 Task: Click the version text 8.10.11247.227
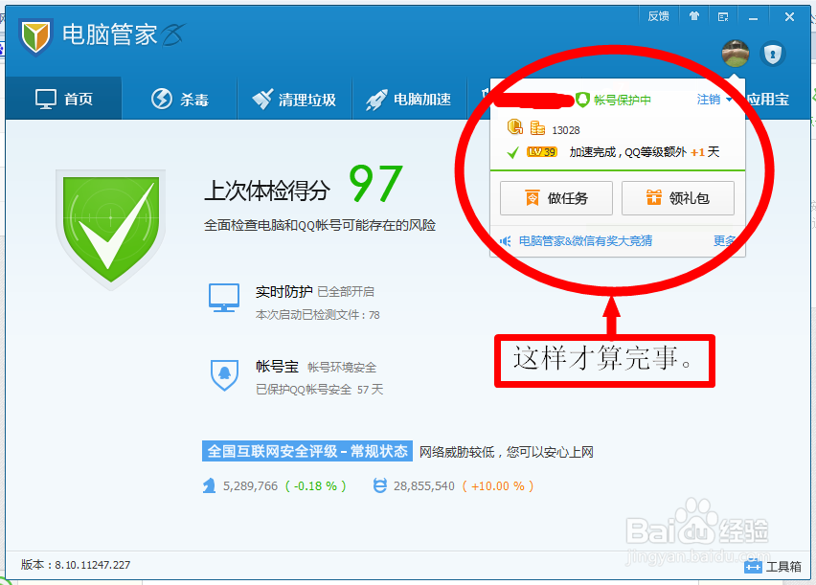93,565
